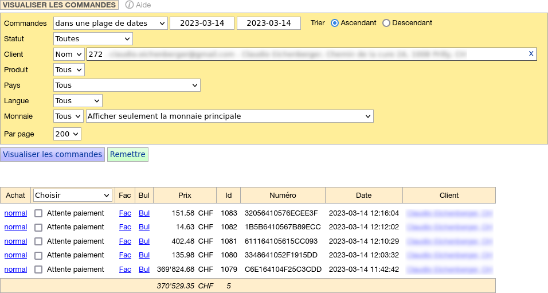Tick the checkbox for order 1083
548x293 pixels.
pyautogui.click(x=38, y=213)
